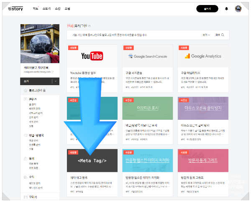The width and height of the screenshot is (251, 202).
Task: Click the blog profile photo of the globe
Action: (x=40, y=43)
